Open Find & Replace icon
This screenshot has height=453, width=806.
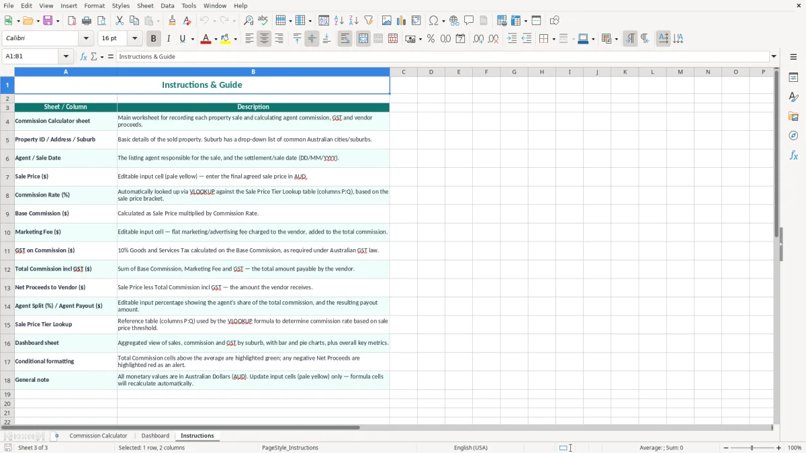click(x=249, y=21)
